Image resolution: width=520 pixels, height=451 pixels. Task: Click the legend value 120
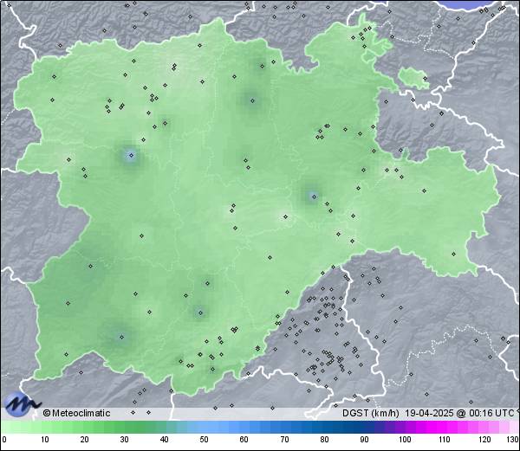pyautogui.click(x=484, y=440)
